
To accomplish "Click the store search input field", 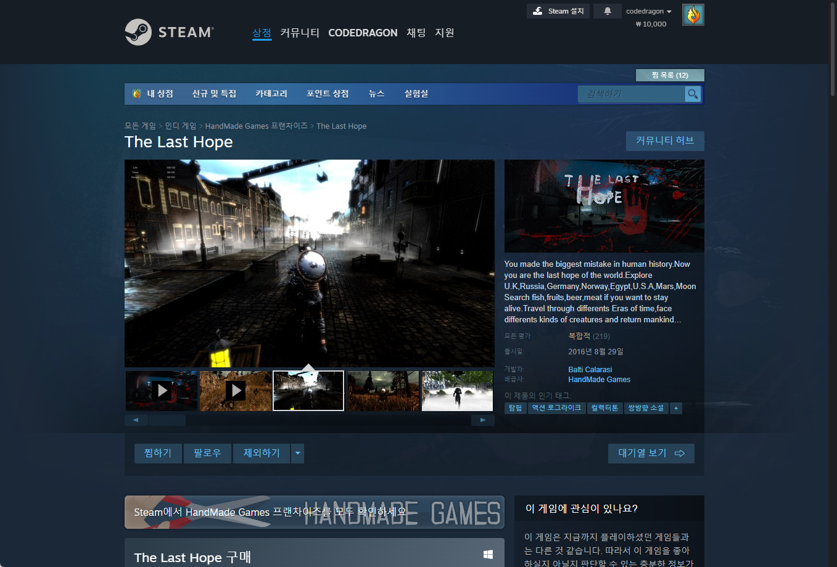I will click(x=632, y=94).
